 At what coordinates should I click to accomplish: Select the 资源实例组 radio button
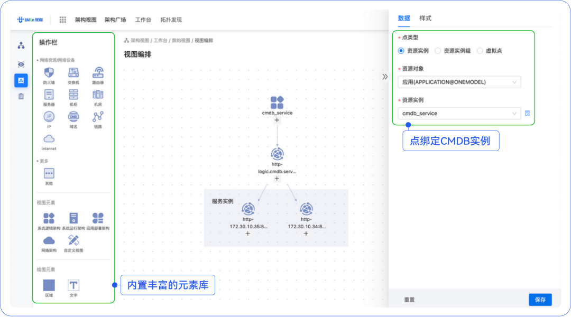[438, 51]
